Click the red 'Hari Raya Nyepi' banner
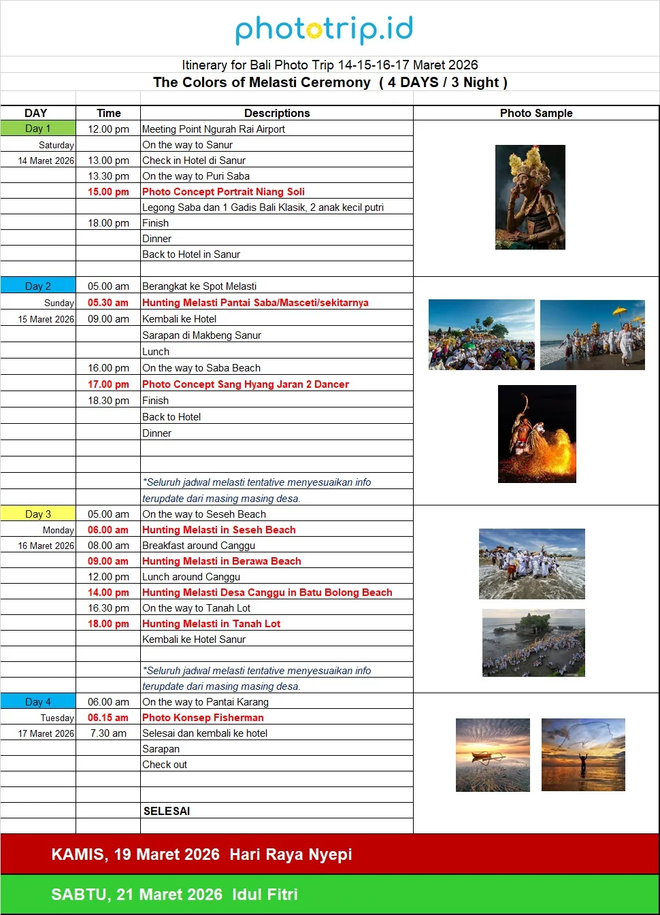This screenshot has width=660, height=915. (330, 854)
